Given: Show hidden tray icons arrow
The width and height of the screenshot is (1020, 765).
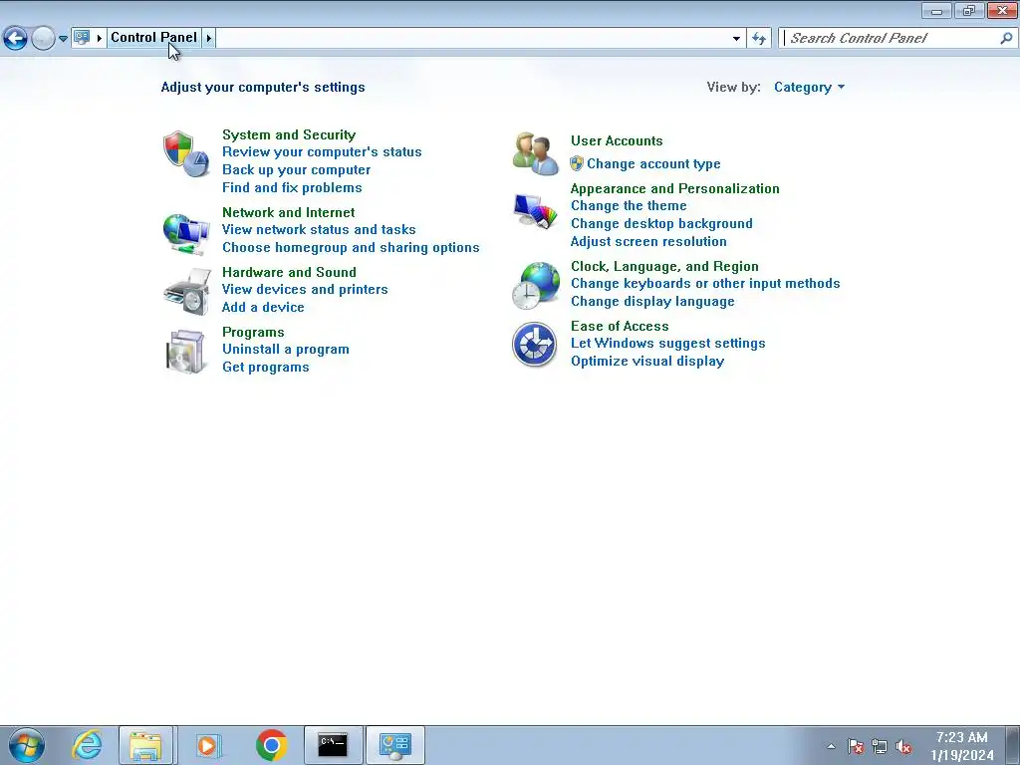Looking at the screenshot, I should (831, 746).
